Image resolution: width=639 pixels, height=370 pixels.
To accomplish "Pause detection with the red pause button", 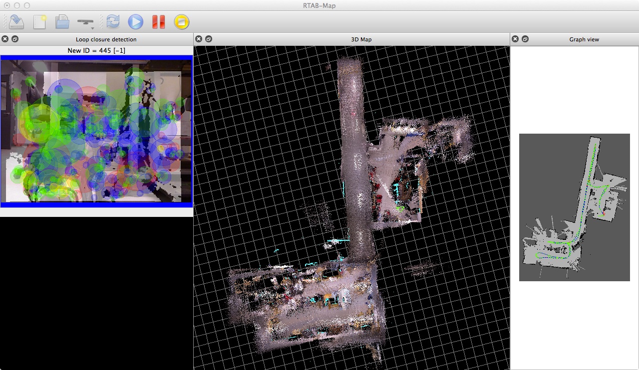I will click(159, 22).
